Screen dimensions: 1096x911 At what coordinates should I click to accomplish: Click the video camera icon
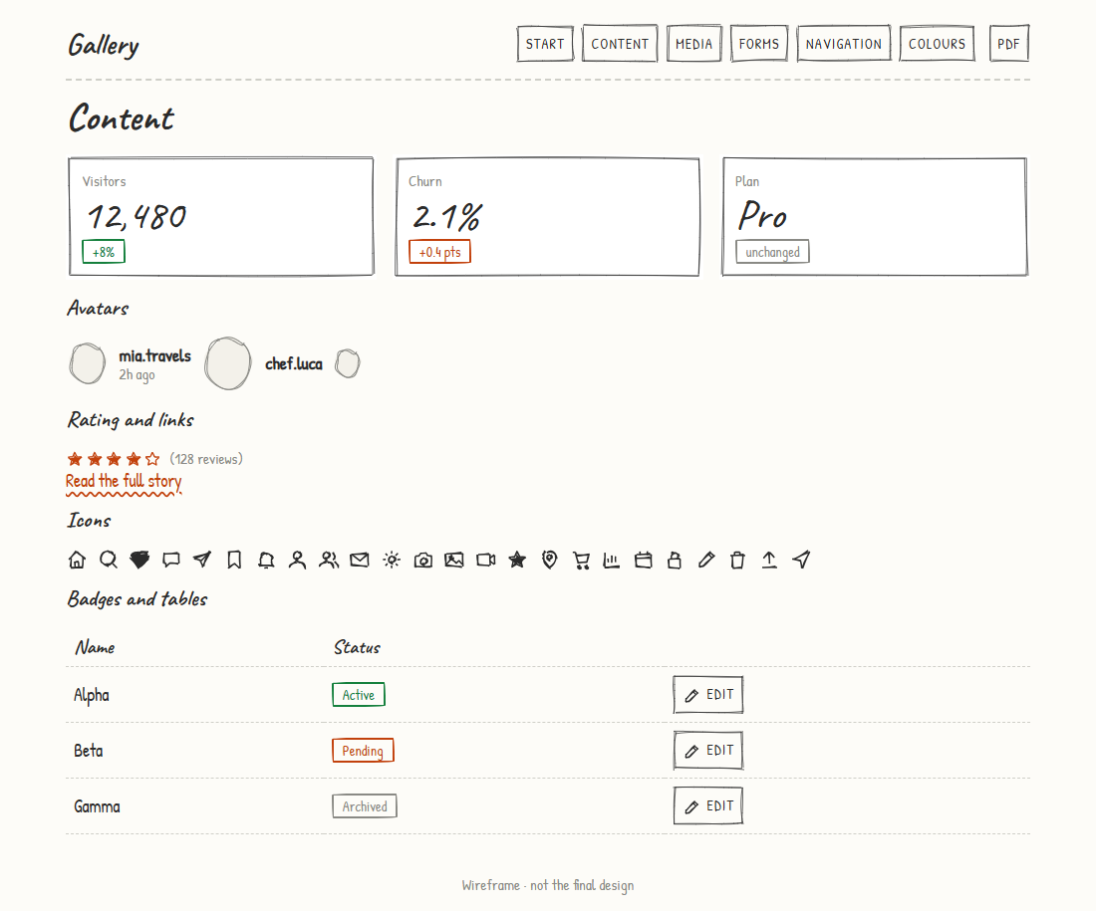[x=486, y=560]
